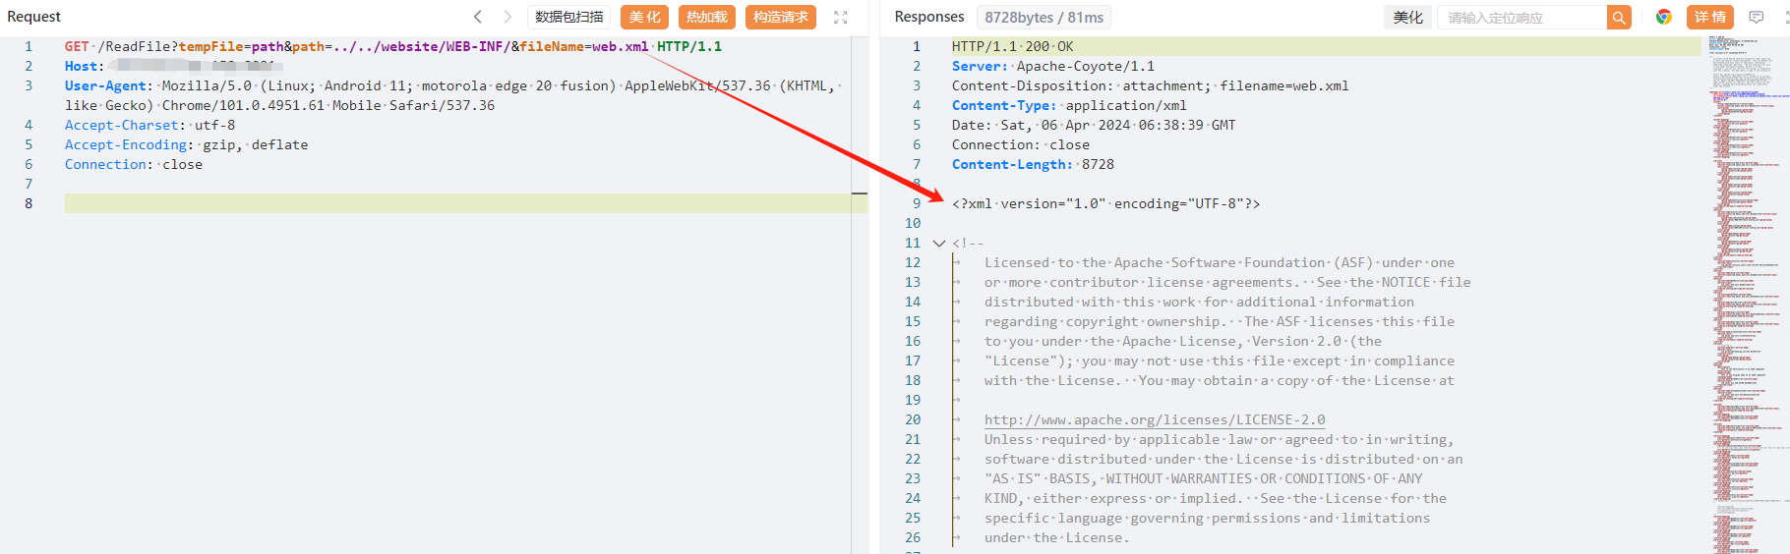The image size is (1790, 554).
Task: Click the 'Licensed to the Apache Software Foundation' line
Action: click(1220, 262)
